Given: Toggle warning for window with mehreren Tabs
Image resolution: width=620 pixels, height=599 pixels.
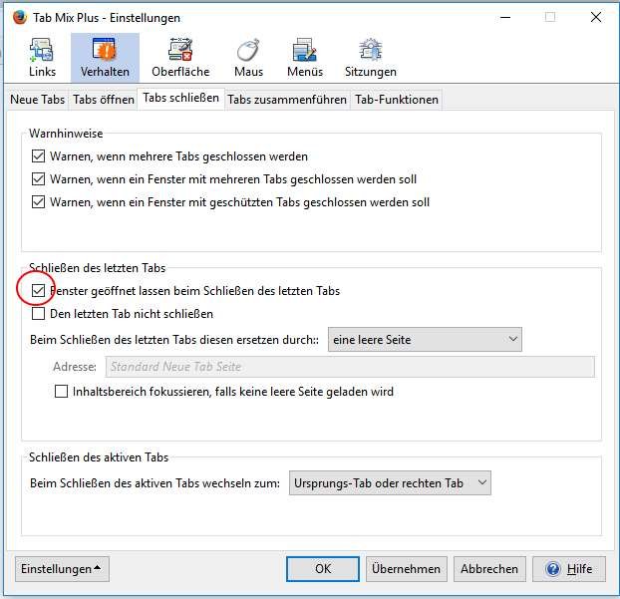Looking at the screenshot, I should coord(38,179).
